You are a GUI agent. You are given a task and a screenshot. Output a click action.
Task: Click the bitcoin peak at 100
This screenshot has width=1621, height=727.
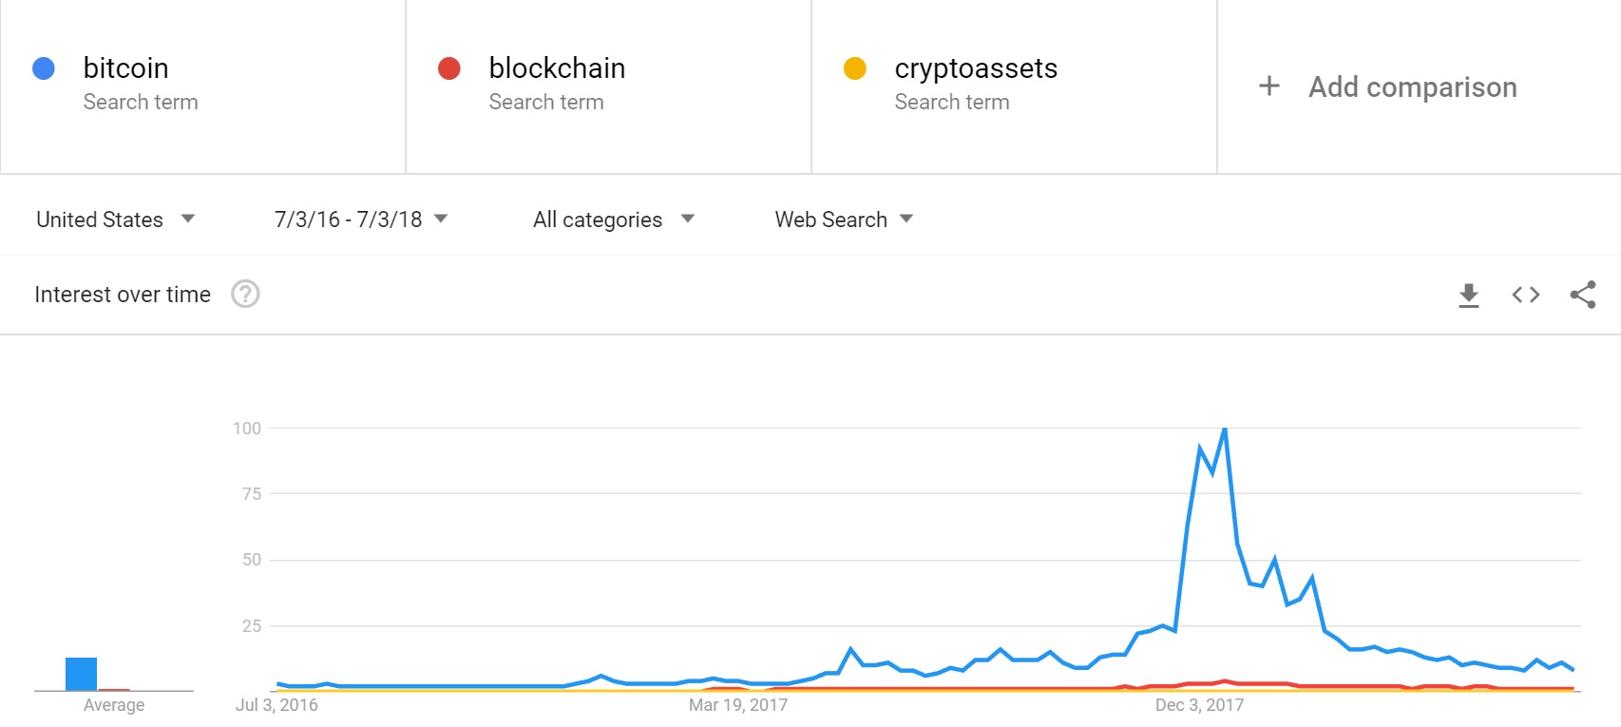click(1225, 430)
